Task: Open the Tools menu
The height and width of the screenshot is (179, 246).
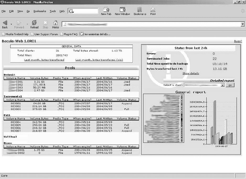Action: [53, 11]
